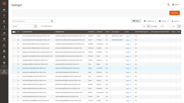Screen dimensions: 184x103
Task: Check the box for row ID 30
Action: [x=14, y=64]
